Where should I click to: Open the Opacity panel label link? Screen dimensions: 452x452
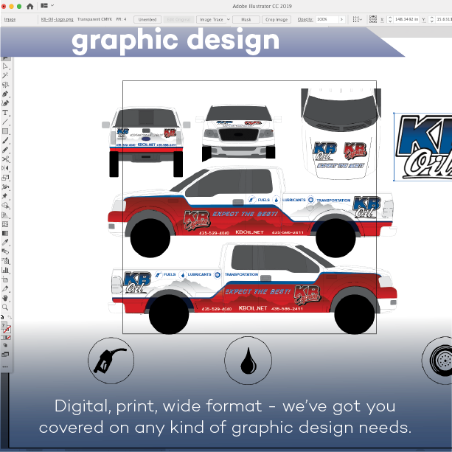(305, 19)
